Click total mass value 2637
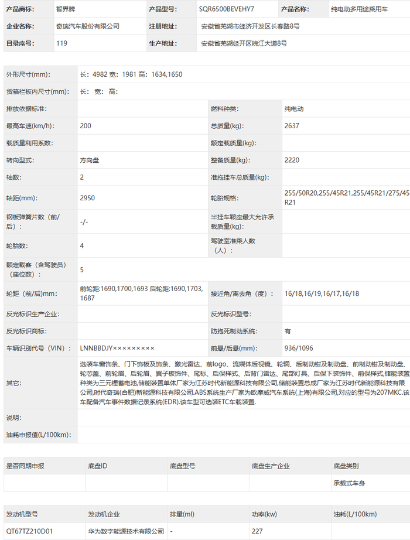Screen dimensions: 410x540 coord(292,126)
